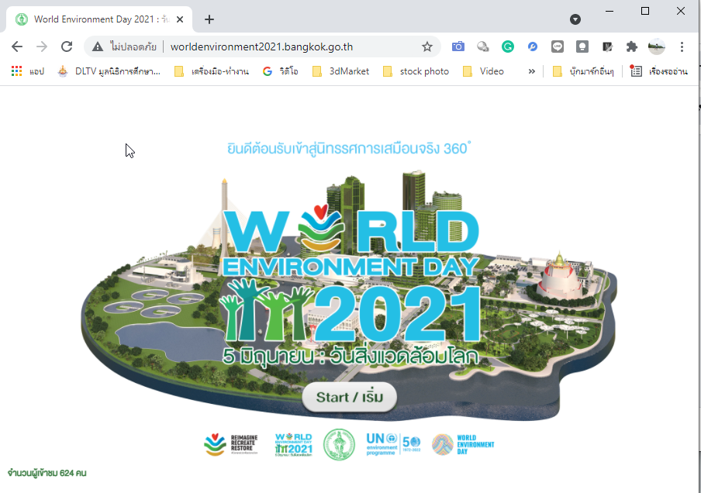
Task: Reload the page with the refresh icon
Action: [x=67, y=47]
